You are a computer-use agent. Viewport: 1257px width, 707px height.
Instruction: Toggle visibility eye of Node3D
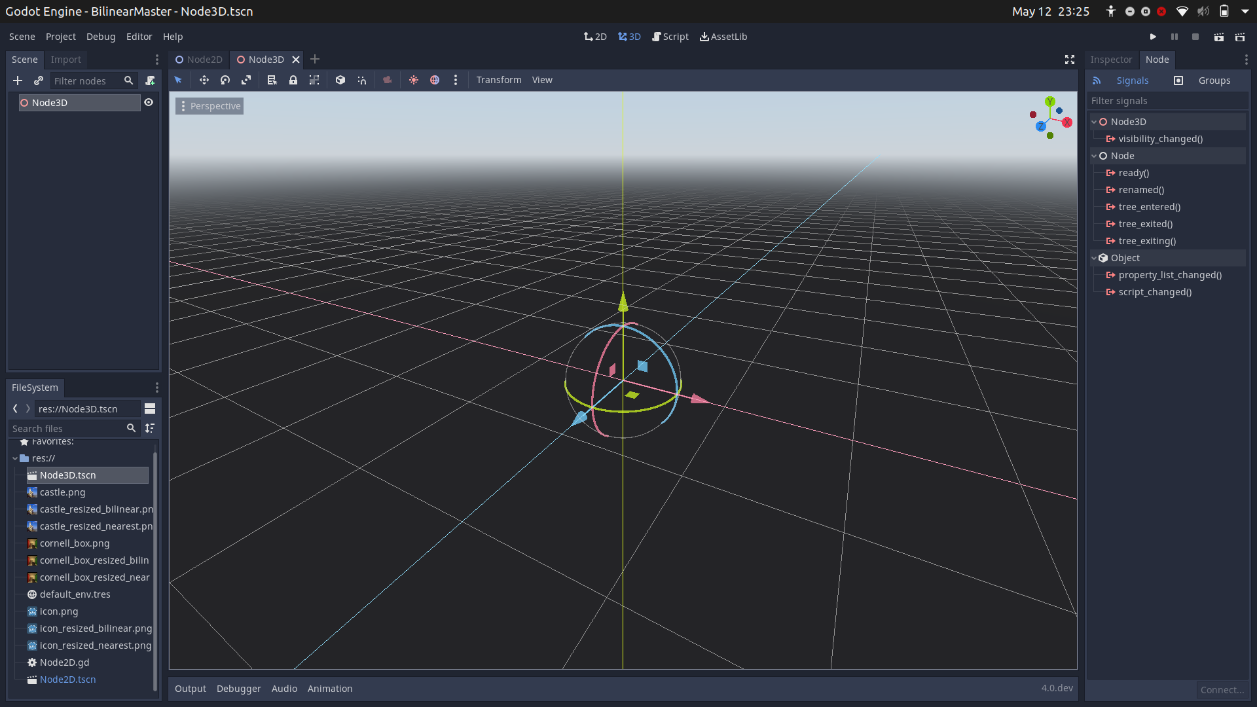coord(149,103)
